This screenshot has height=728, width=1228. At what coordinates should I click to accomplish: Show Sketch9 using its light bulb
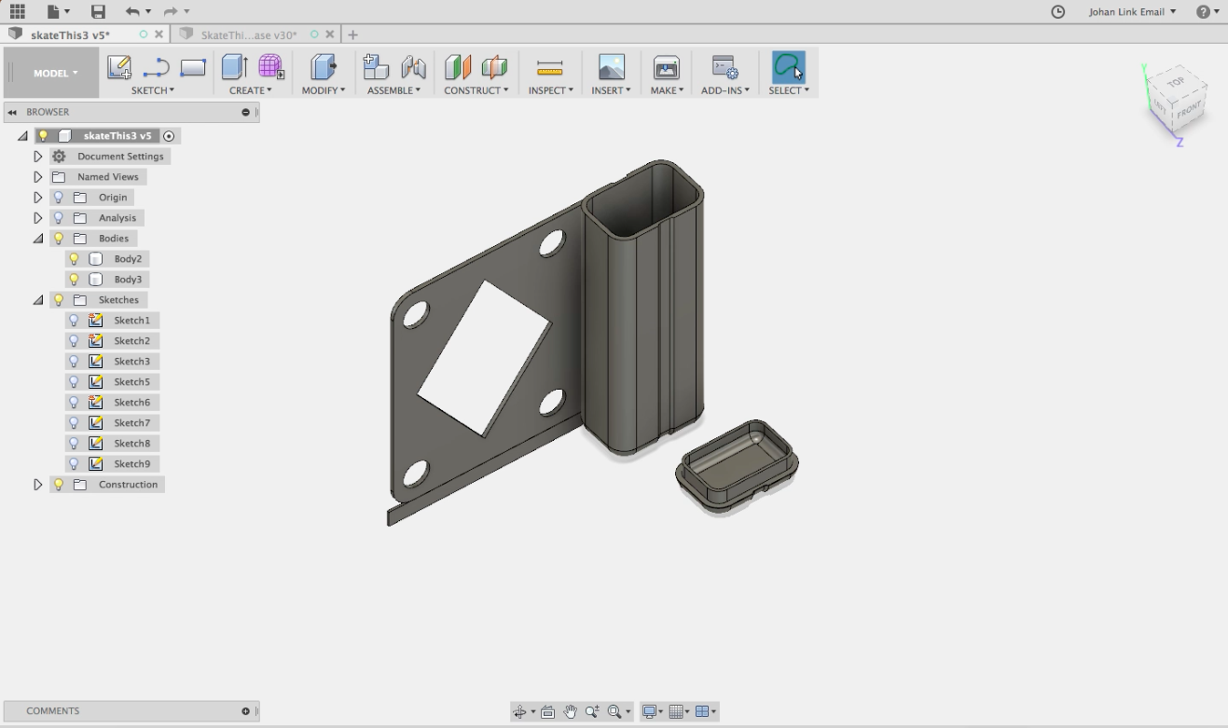(75, 464)
